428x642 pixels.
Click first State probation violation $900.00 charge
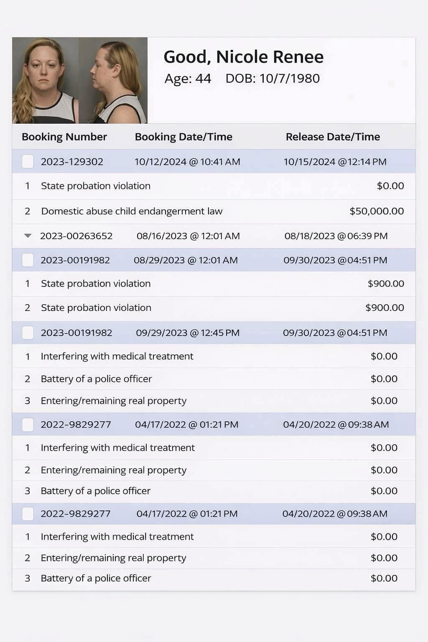96,283
